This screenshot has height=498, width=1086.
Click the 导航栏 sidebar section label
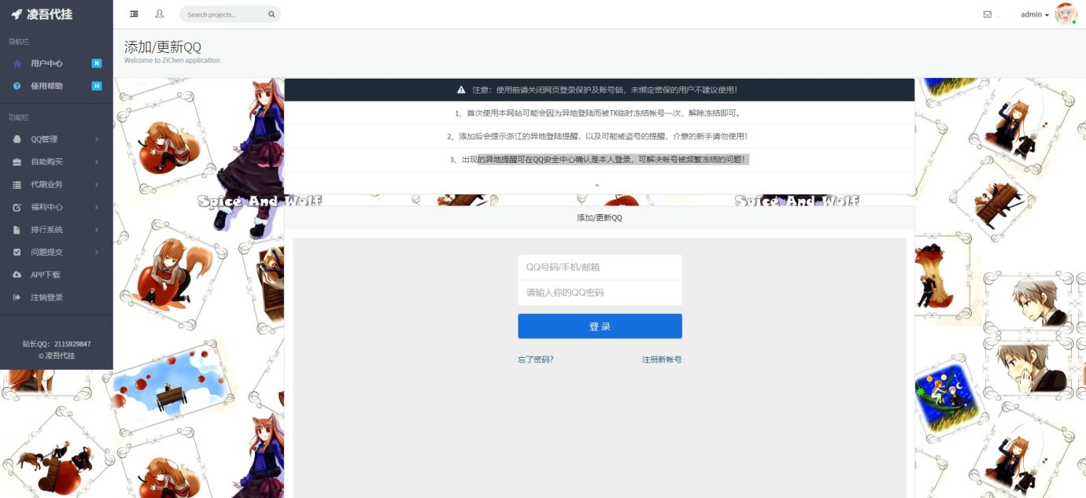[x=18, y=41]
